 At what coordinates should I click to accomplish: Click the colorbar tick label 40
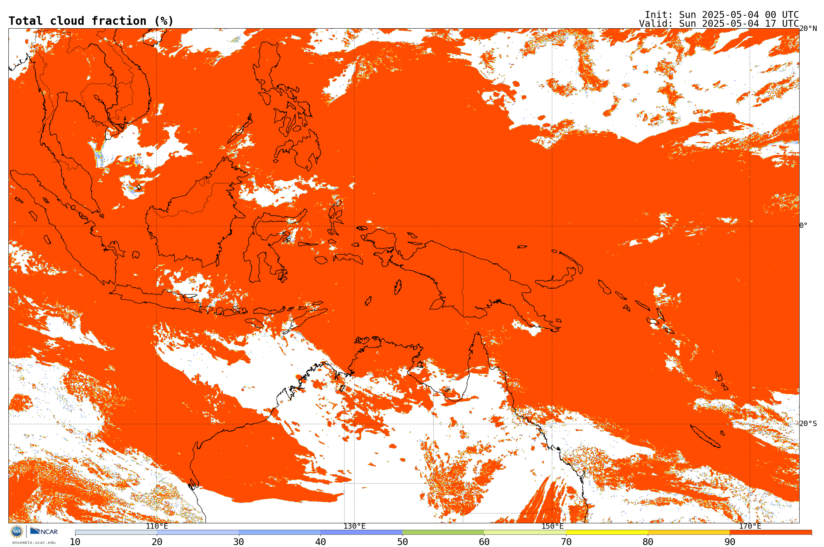320,542
